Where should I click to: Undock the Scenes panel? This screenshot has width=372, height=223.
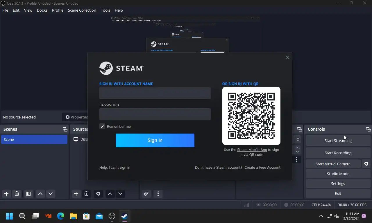[x=65, y=129]
